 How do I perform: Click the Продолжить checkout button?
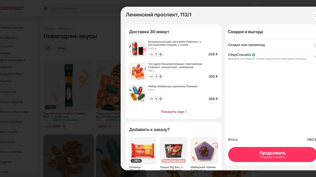point(271,154)
